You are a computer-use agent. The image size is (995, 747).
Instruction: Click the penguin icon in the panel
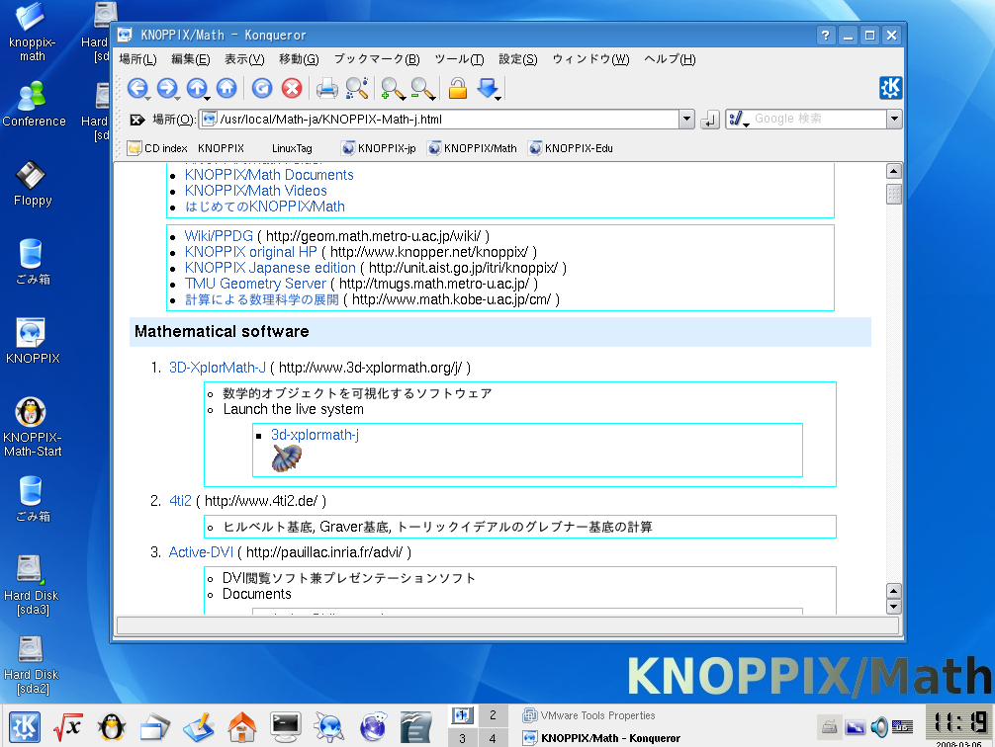click(111, 726)
